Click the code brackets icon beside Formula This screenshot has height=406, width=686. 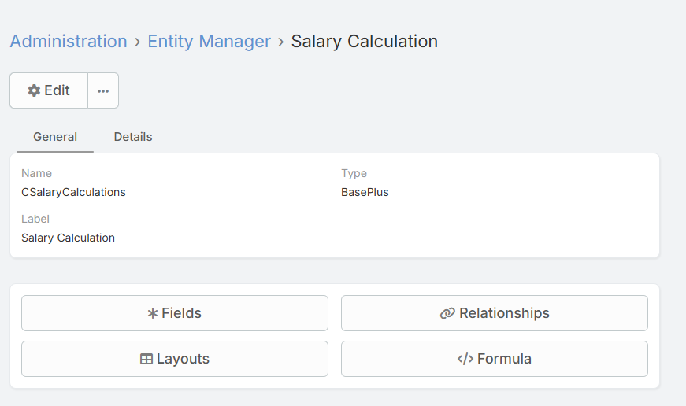(x=465, y=359)
